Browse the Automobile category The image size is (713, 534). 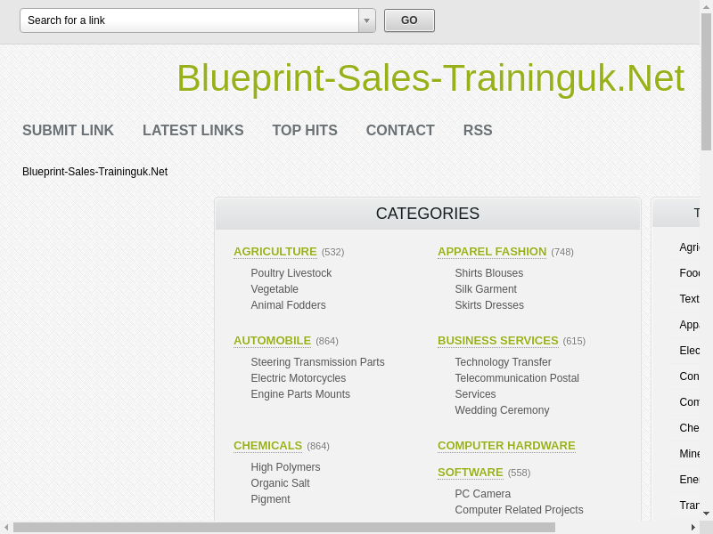[272, 341]
